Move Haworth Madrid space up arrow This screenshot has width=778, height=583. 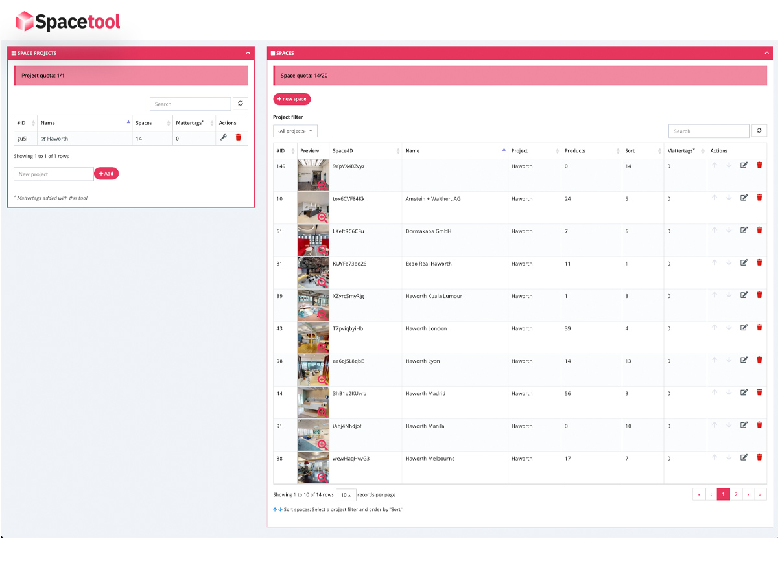pyautogui.click(x=714, y=392)
